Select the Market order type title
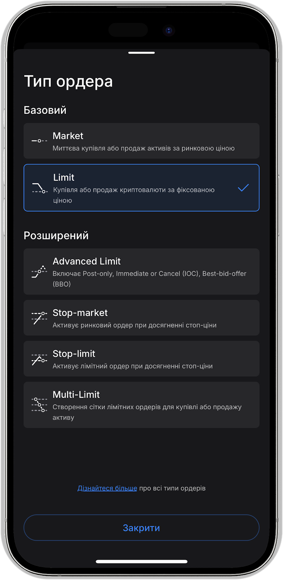The height and width of the screenshot is (580, 283). click(68, 136)
